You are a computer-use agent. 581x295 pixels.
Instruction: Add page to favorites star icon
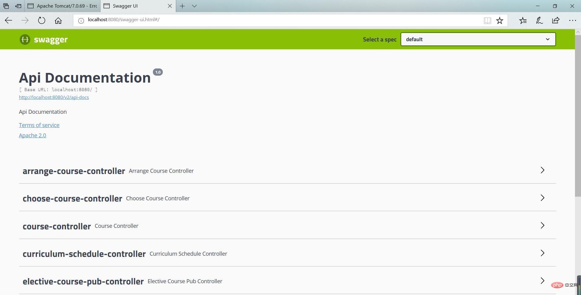point(500,21)
